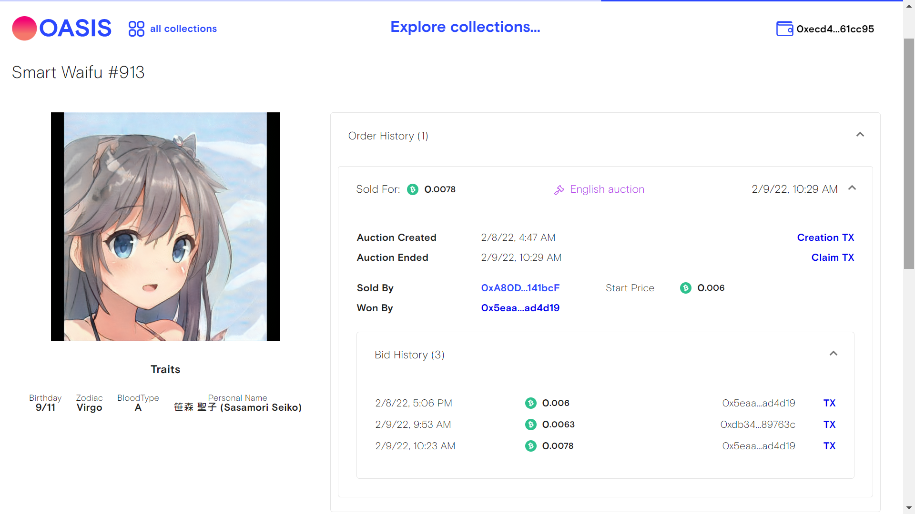Open the Claim TX link

coord(833,257)
